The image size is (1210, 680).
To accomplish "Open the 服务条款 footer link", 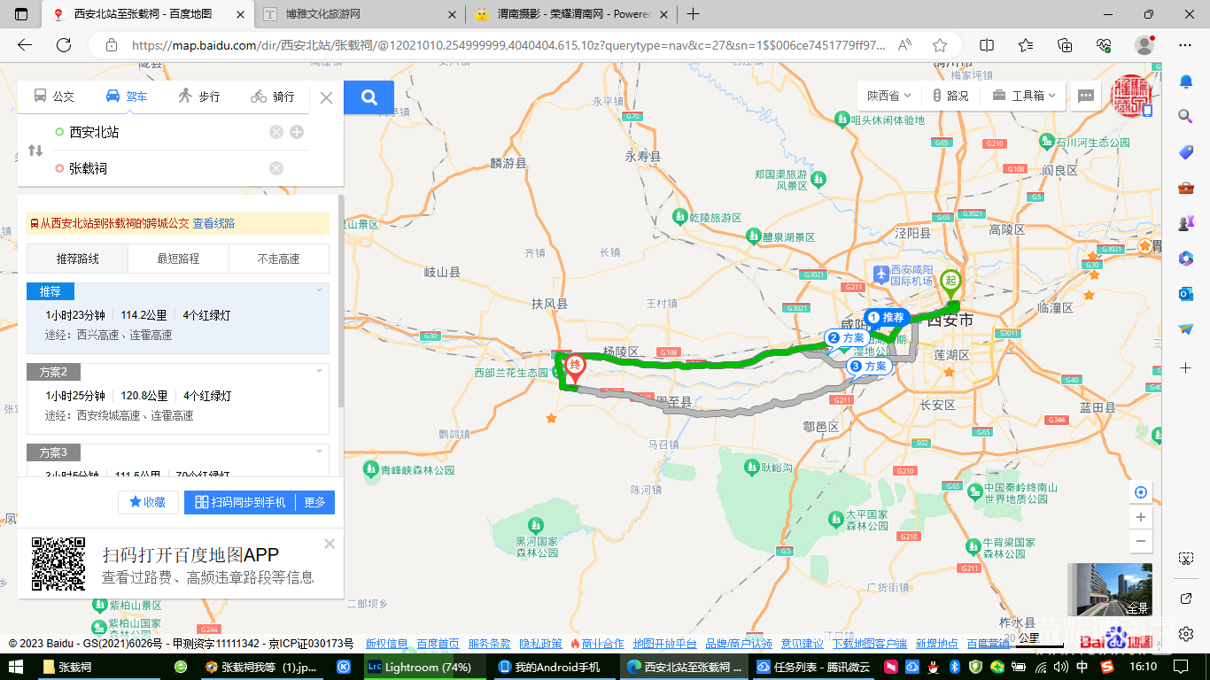I will point(490,644).
